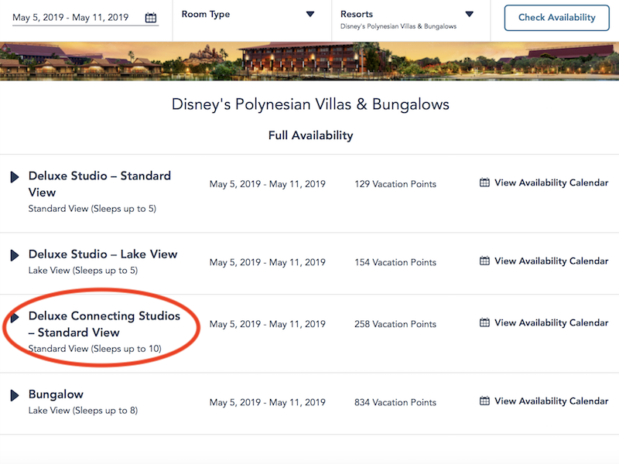Click 'Lake View (Sleeps up to 8)' text
Screen dimensions: 619x464
coord(83,411)
